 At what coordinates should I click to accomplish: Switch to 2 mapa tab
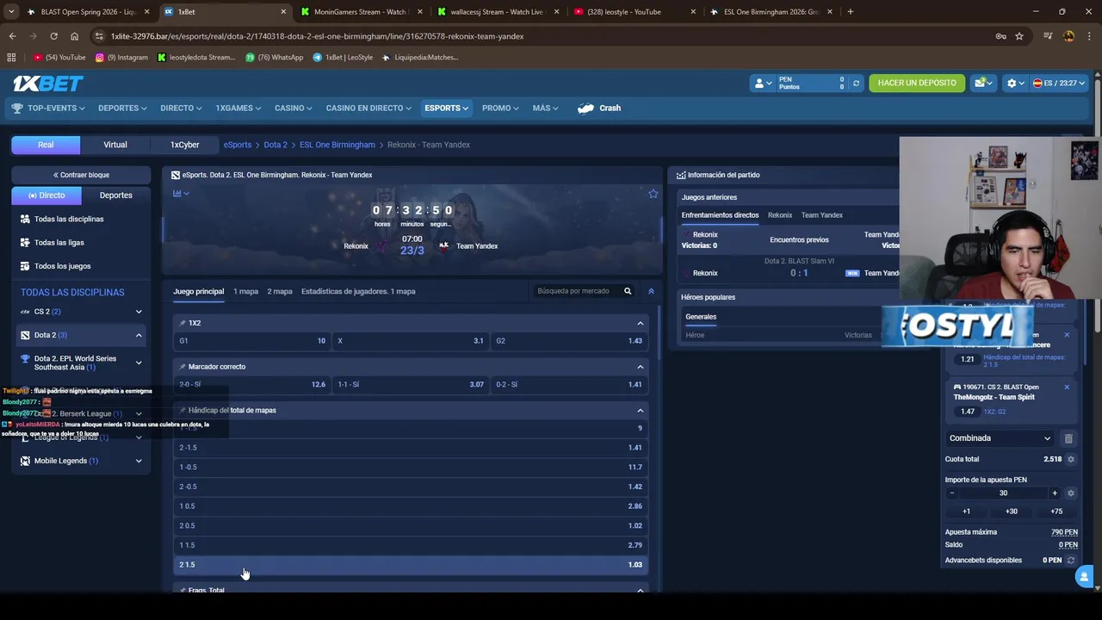coord(280,291)
